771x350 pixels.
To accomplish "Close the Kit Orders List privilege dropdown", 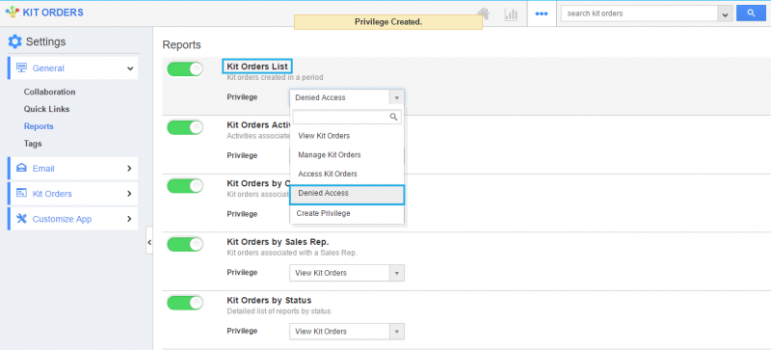I will coord(397,97).
